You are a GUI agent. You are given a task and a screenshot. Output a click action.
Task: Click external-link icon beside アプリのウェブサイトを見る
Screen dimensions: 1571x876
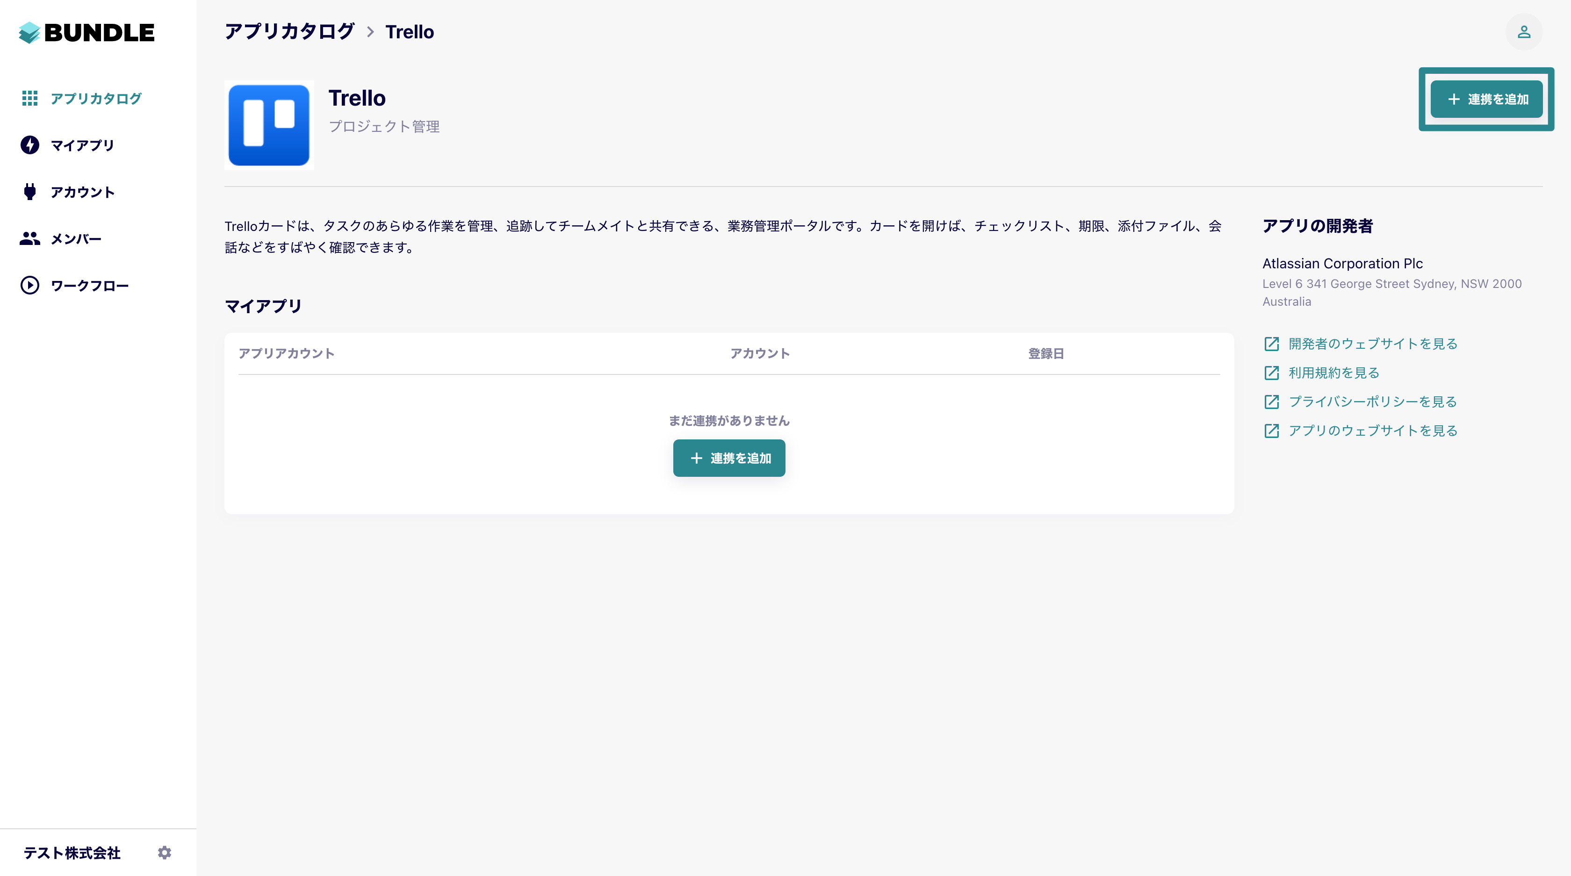(1272, 431)
